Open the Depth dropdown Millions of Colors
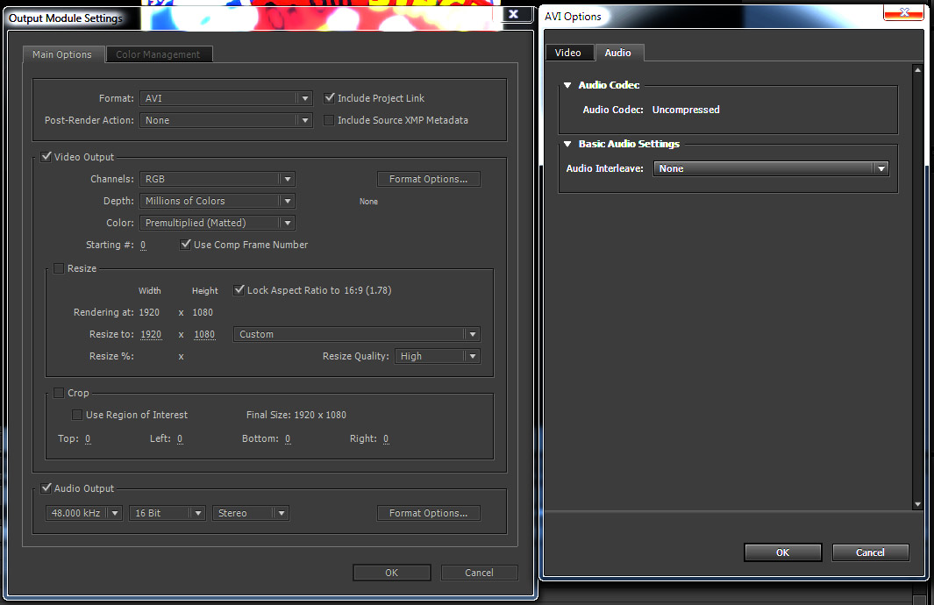Screen dimensions: 934x605 (x=217, y=201)
